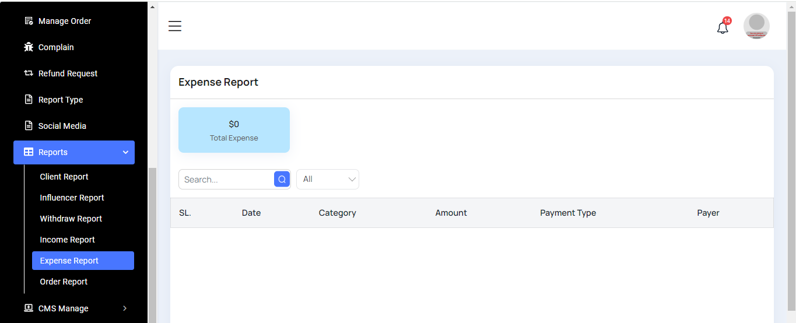The height and width of the screenshot is (323, 796).
Task: Select Influencer Report from sidebar
Action: click(72, 198)
